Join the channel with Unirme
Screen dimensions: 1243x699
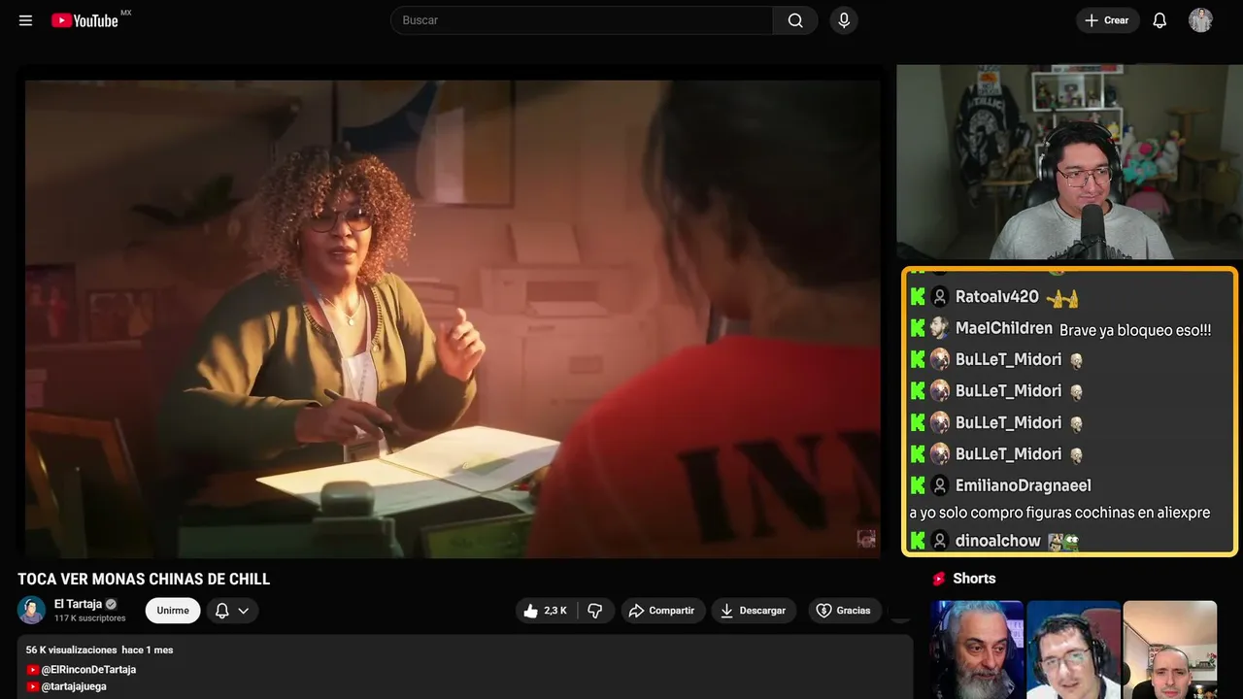(173, 611)
